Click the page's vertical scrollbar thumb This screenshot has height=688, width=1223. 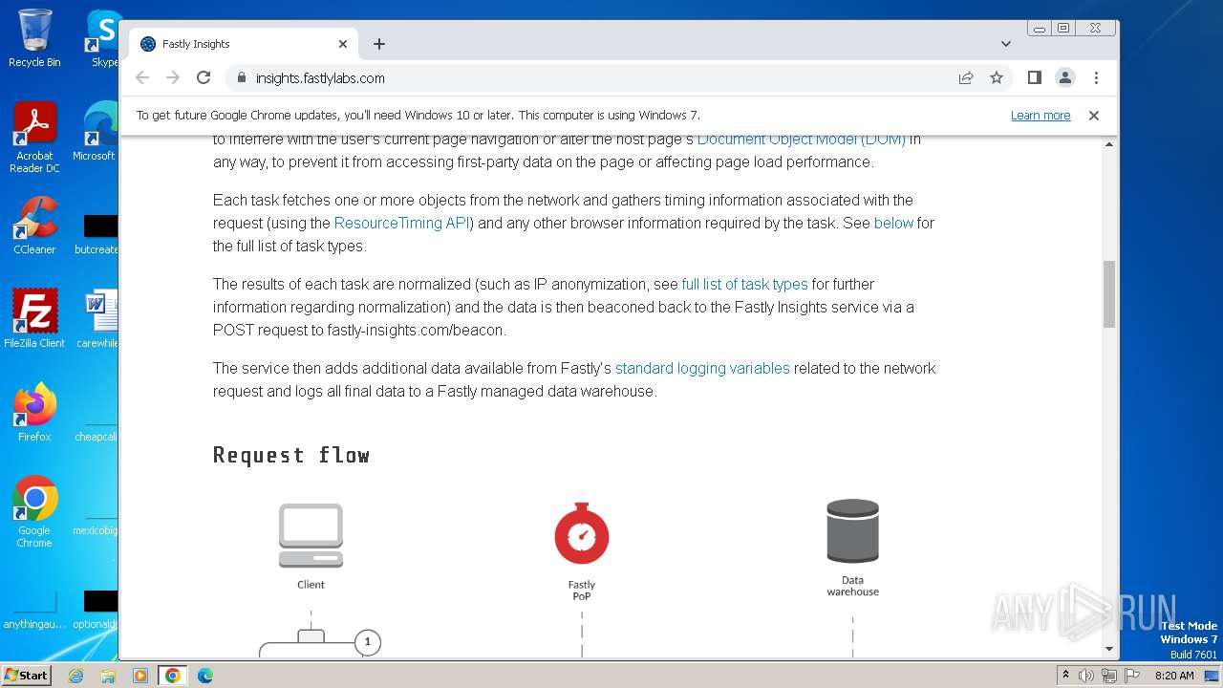pos(1109,294)
